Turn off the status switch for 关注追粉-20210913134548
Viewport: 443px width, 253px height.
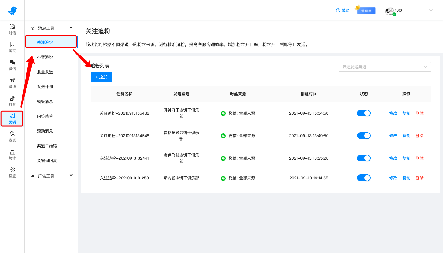point(364,136)
